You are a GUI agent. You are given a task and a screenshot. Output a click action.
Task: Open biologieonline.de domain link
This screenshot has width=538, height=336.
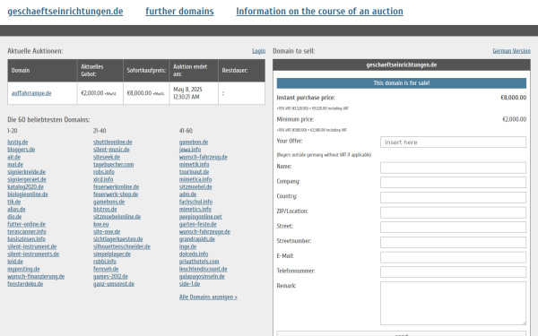point(28,194)
